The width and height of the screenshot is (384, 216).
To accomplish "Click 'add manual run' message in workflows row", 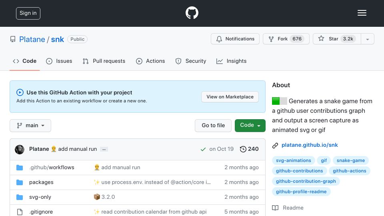I will (x=121, y=168).
